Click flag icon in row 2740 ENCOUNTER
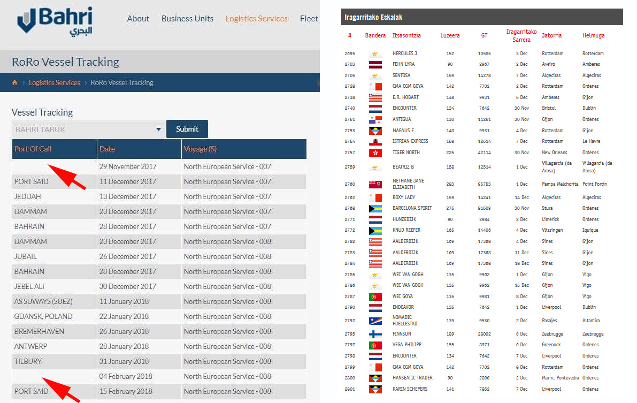 375,109
